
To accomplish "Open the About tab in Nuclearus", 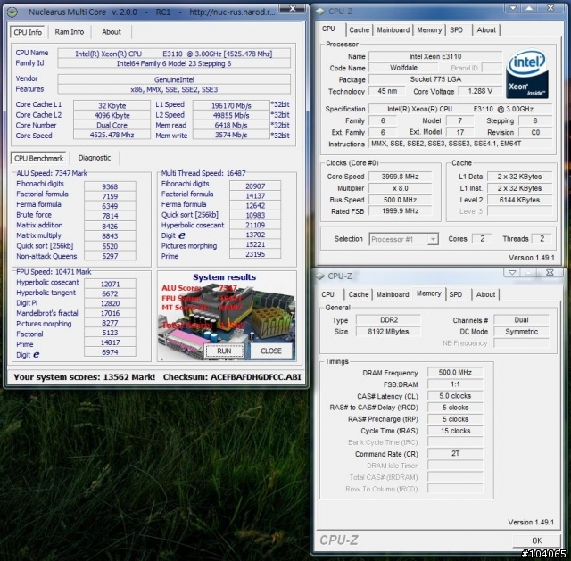I will point(111,32).
